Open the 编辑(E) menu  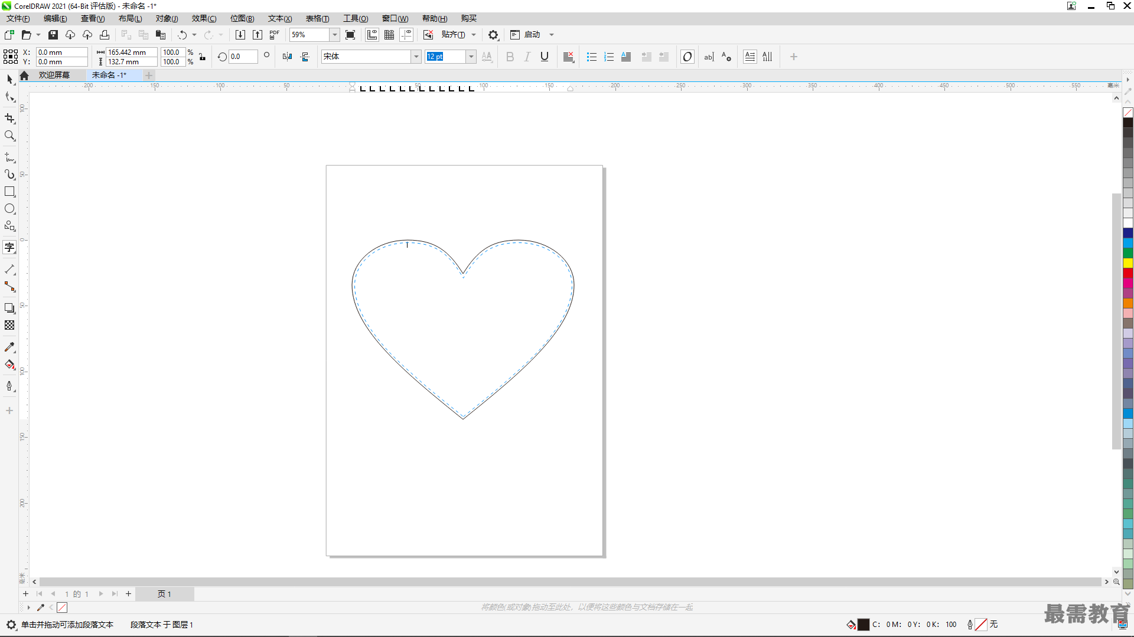coord(56,18)
